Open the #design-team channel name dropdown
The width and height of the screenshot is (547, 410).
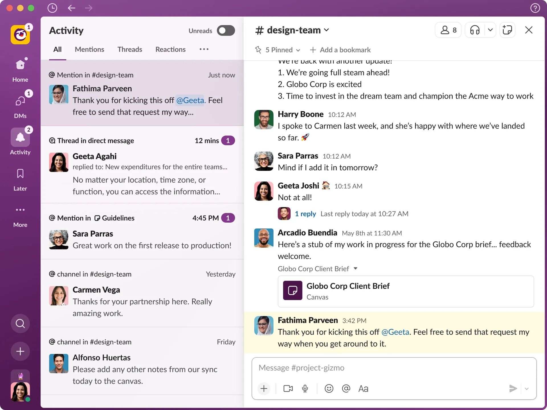pyautogui.click(x=327, y=30)
